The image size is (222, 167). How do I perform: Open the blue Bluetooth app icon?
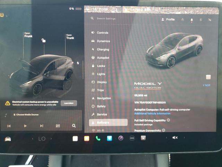pos(110,138)
